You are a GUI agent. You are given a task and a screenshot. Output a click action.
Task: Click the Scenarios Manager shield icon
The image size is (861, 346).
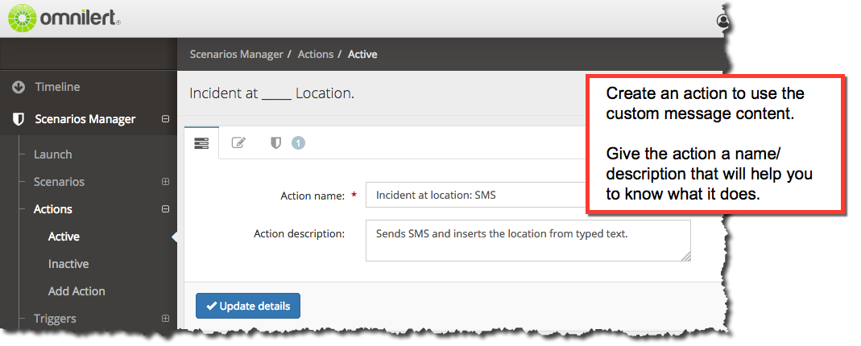(x=19, y=119)
